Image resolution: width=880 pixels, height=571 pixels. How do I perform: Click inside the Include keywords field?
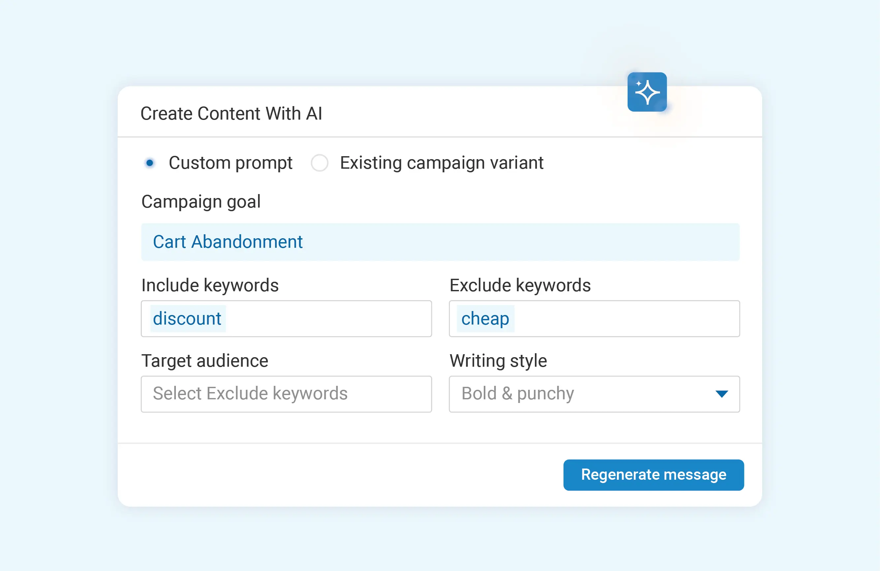click(x=286, y=318)
